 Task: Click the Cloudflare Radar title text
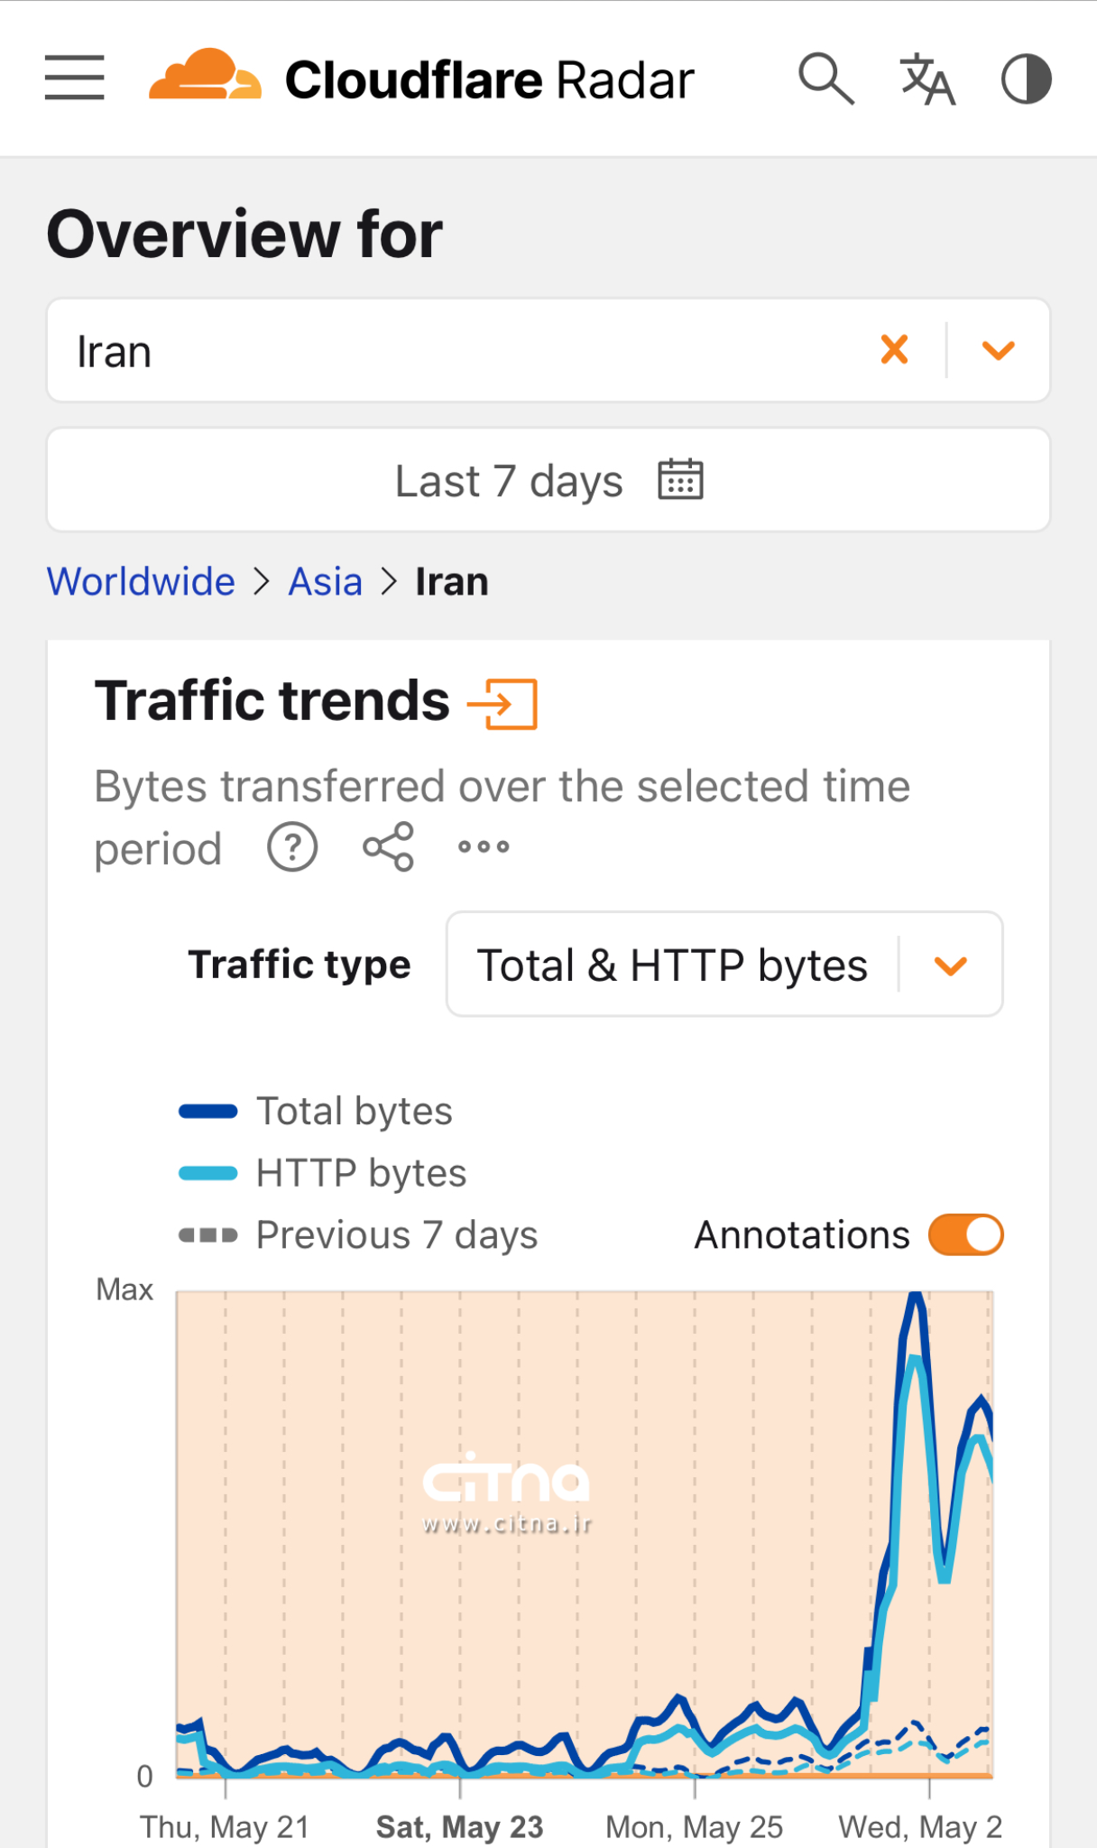pos(490,79)
